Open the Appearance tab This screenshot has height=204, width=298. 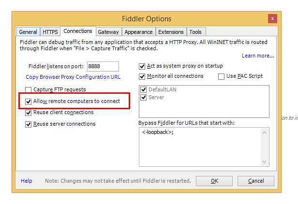(138, 32)
